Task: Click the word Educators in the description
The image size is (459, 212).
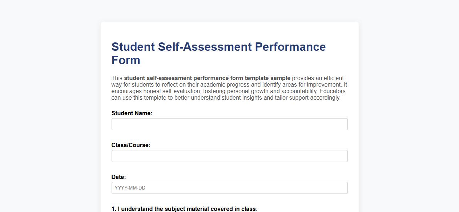Action: tap(333, 91)
